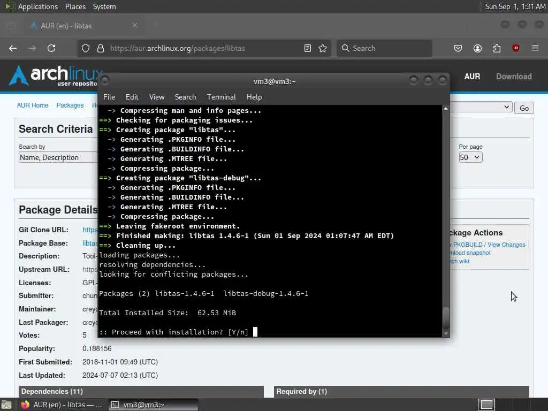Click the terminal window menu button in its title bar
The image size is (548, 411).
104,81
